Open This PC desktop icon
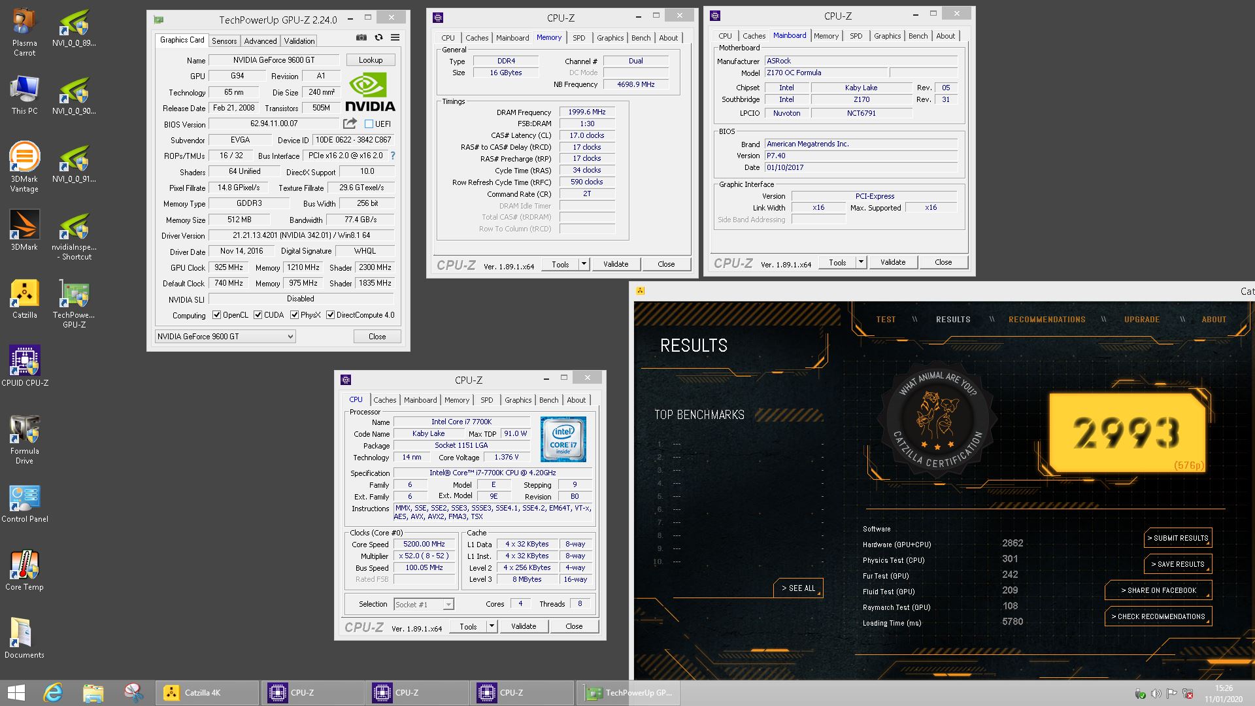The width and height of the screenshot is (1255, 706). [24, 95]
